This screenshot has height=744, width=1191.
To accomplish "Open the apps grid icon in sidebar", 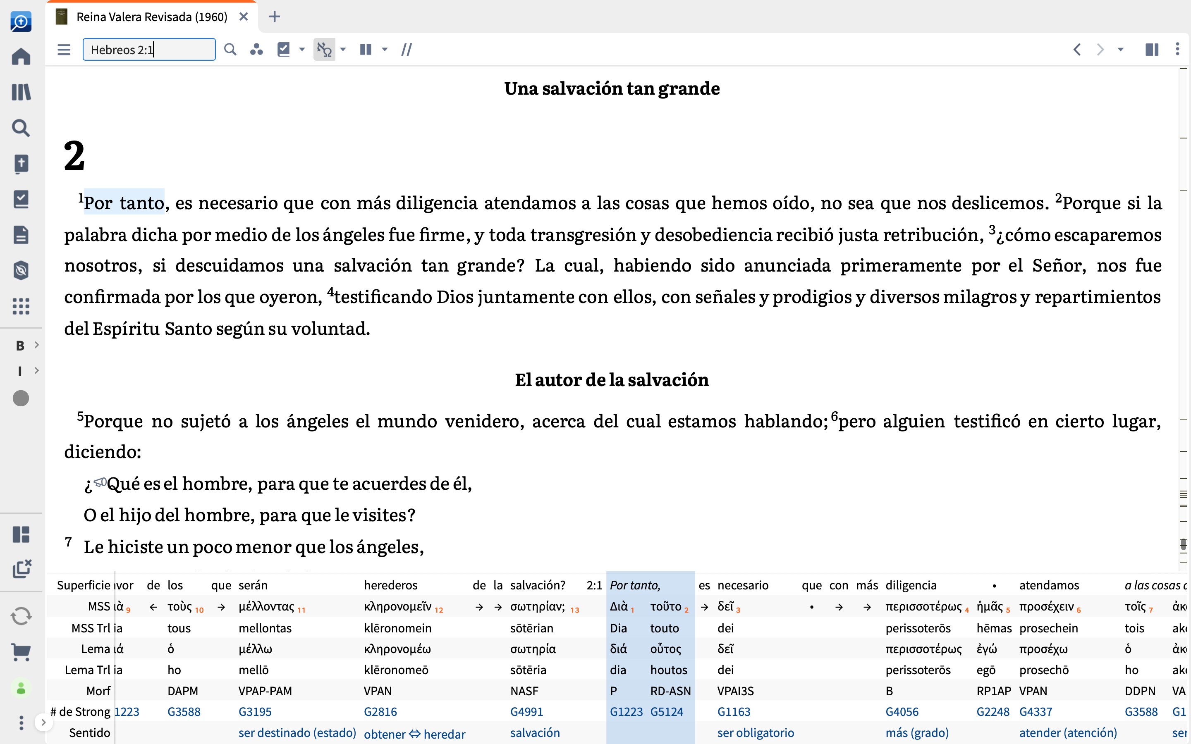I will [21, 306].
